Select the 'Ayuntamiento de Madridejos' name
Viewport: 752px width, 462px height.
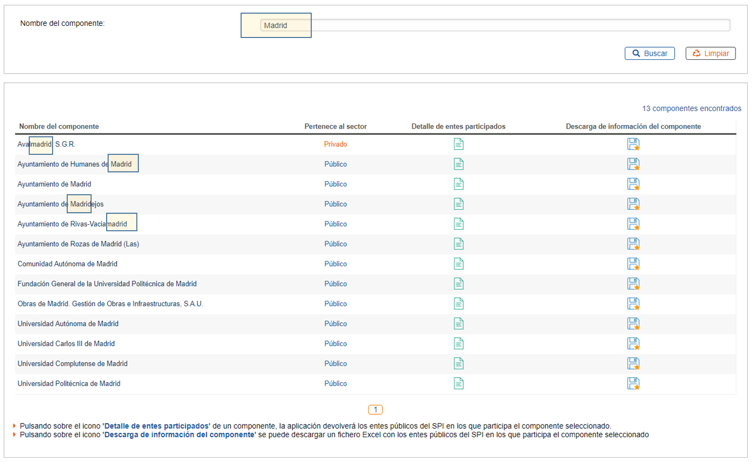point(60,204)
